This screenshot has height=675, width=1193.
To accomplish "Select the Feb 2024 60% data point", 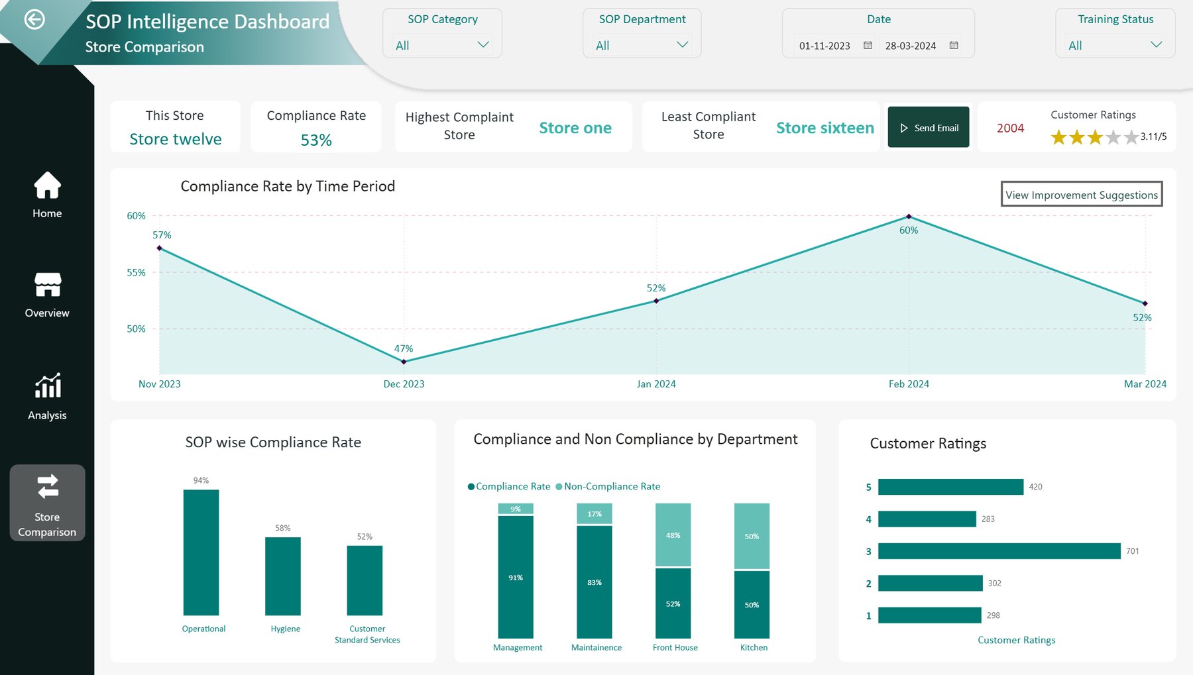I will click(909, 217).
